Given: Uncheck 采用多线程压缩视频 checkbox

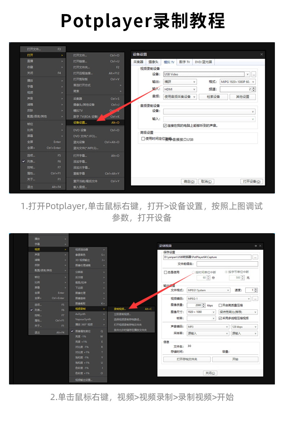Looking at the screenshot, I should (x=220, y=318).
